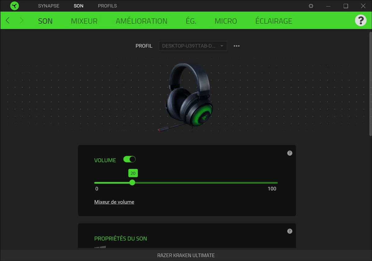372x261 pixels.
Task: Click the PROPRIÉTÉS DU SON heading
Action: 121,239
